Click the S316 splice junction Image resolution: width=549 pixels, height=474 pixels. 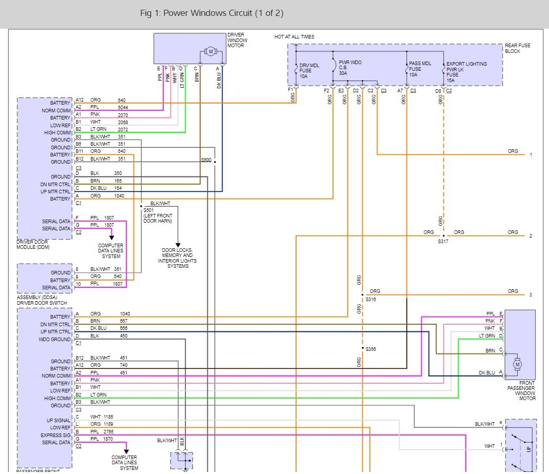coord(362,294)
